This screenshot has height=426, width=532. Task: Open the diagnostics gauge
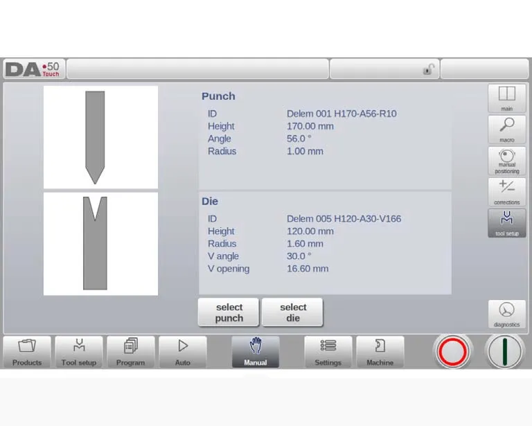(x=506, y=314)
